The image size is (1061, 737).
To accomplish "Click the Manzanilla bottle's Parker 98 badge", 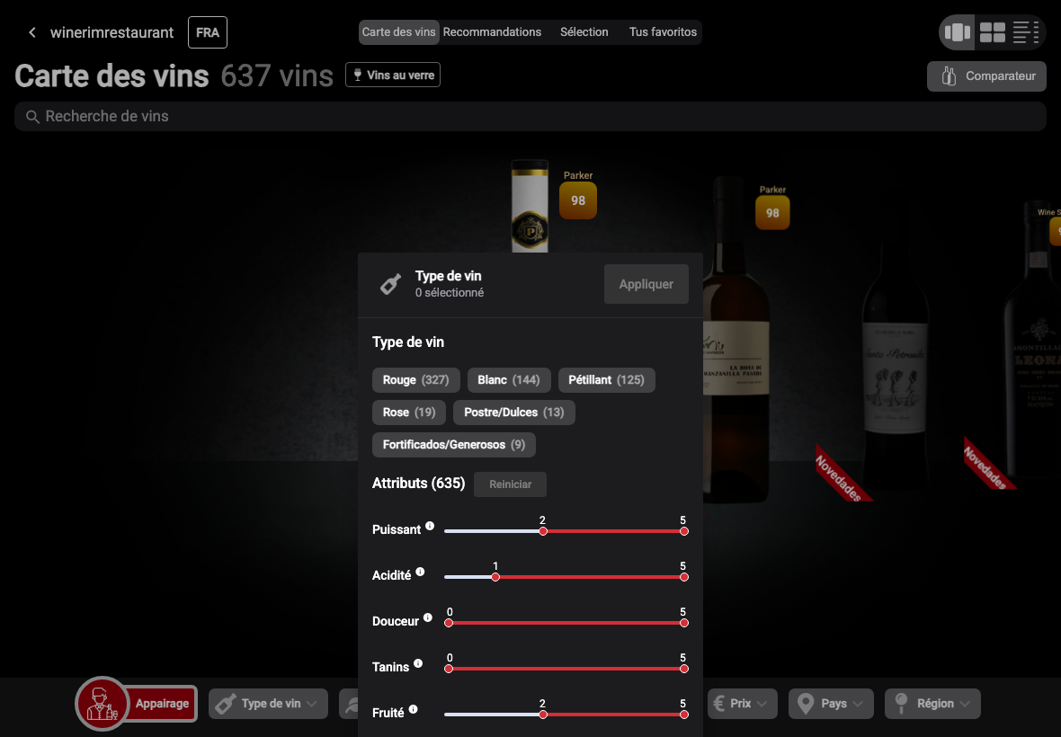I will (772, 212).
